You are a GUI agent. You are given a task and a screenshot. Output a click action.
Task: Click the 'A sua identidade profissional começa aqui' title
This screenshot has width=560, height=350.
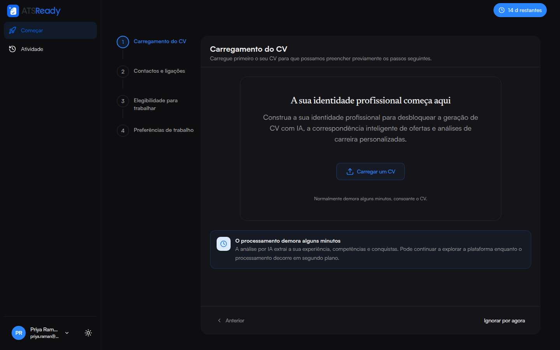click(371, 100)
